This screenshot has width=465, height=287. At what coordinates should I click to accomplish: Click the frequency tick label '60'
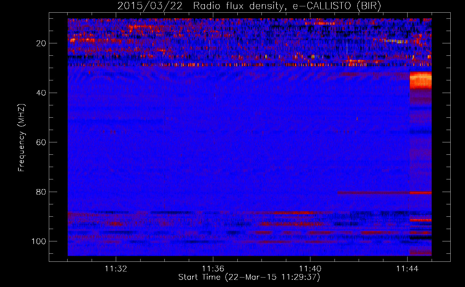(41, 142)
